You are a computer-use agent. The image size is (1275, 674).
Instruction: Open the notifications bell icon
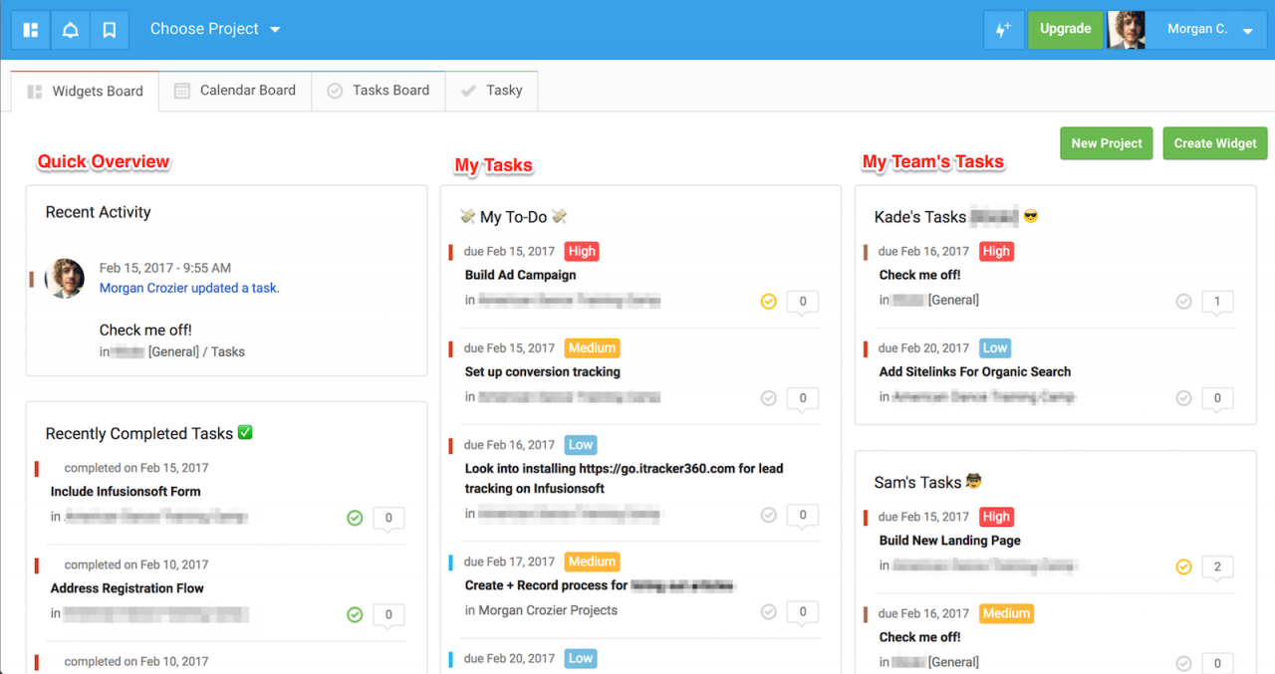tap(70, 30)
